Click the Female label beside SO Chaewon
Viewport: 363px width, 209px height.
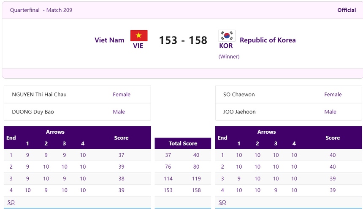pos(333,94)
